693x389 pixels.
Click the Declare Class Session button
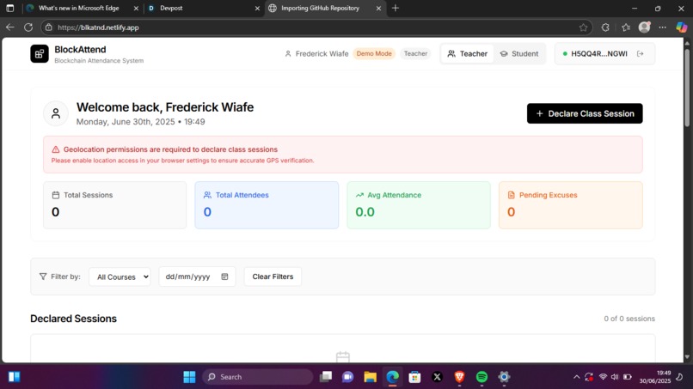[x=585, y=113]
